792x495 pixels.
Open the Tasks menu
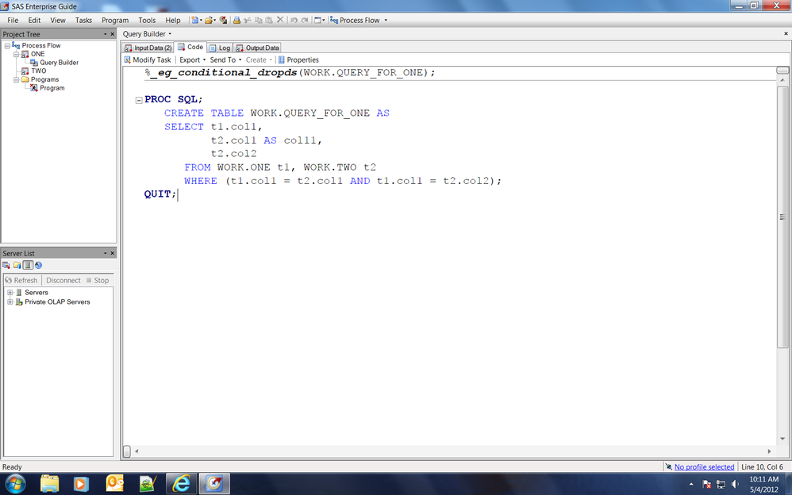point(83,20)
